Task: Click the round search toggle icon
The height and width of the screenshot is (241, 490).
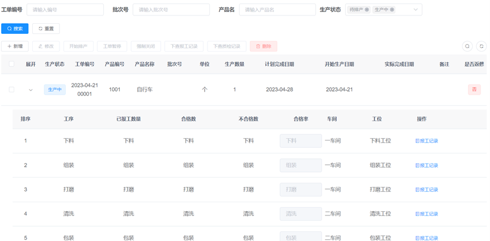Action: (467, 46)
